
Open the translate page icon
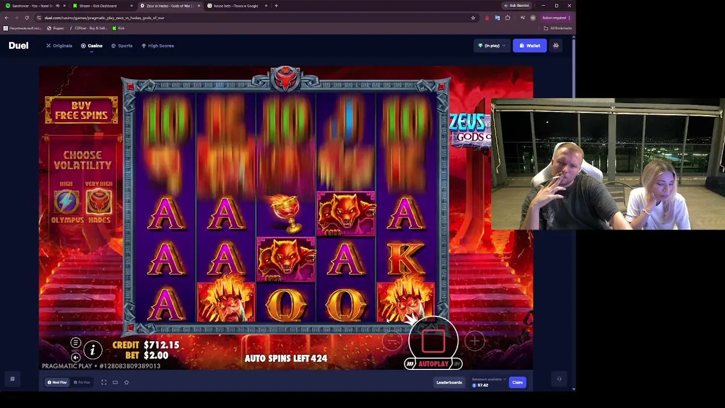pos(497,18)
